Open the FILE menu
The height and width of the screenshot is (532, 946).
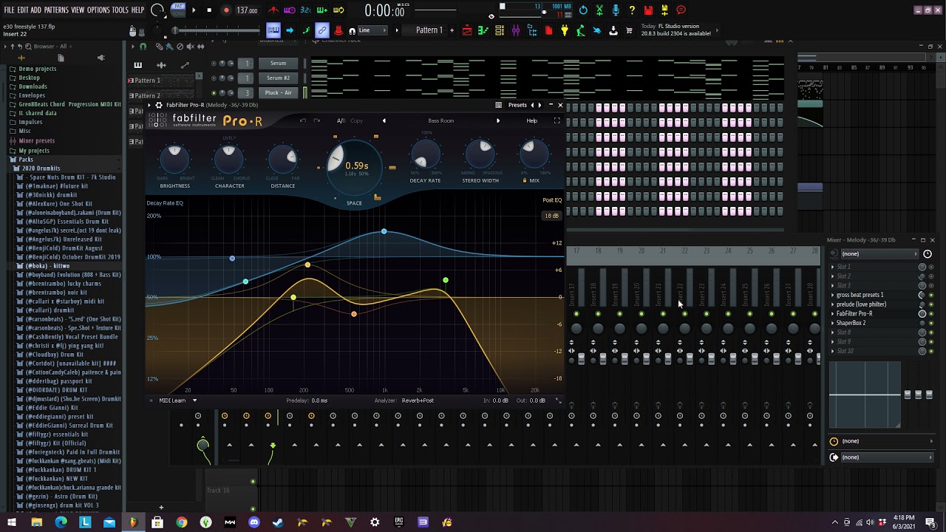pyautogui.click(x=10, y=10)
